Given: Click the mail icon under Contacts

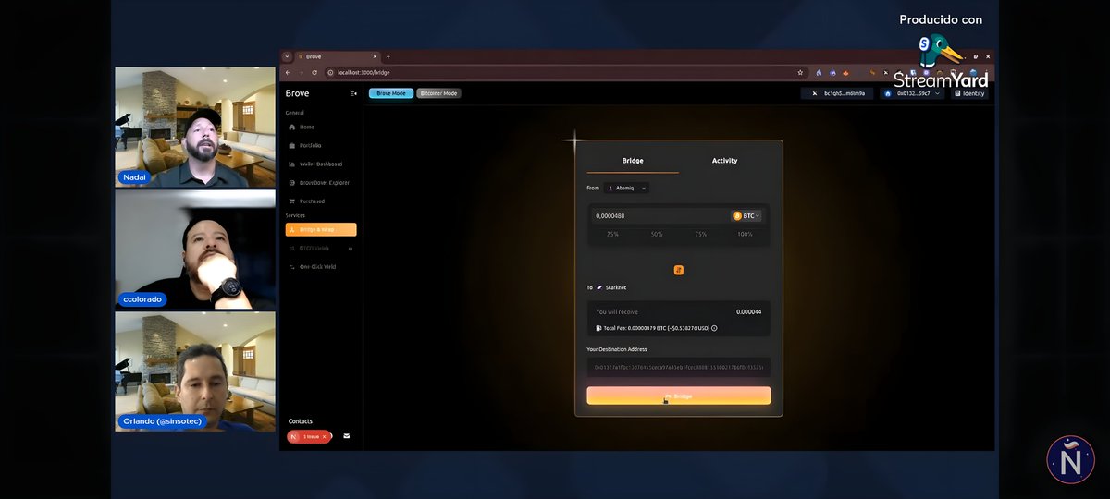Looking at the screenshot, I should coord(347,436).
